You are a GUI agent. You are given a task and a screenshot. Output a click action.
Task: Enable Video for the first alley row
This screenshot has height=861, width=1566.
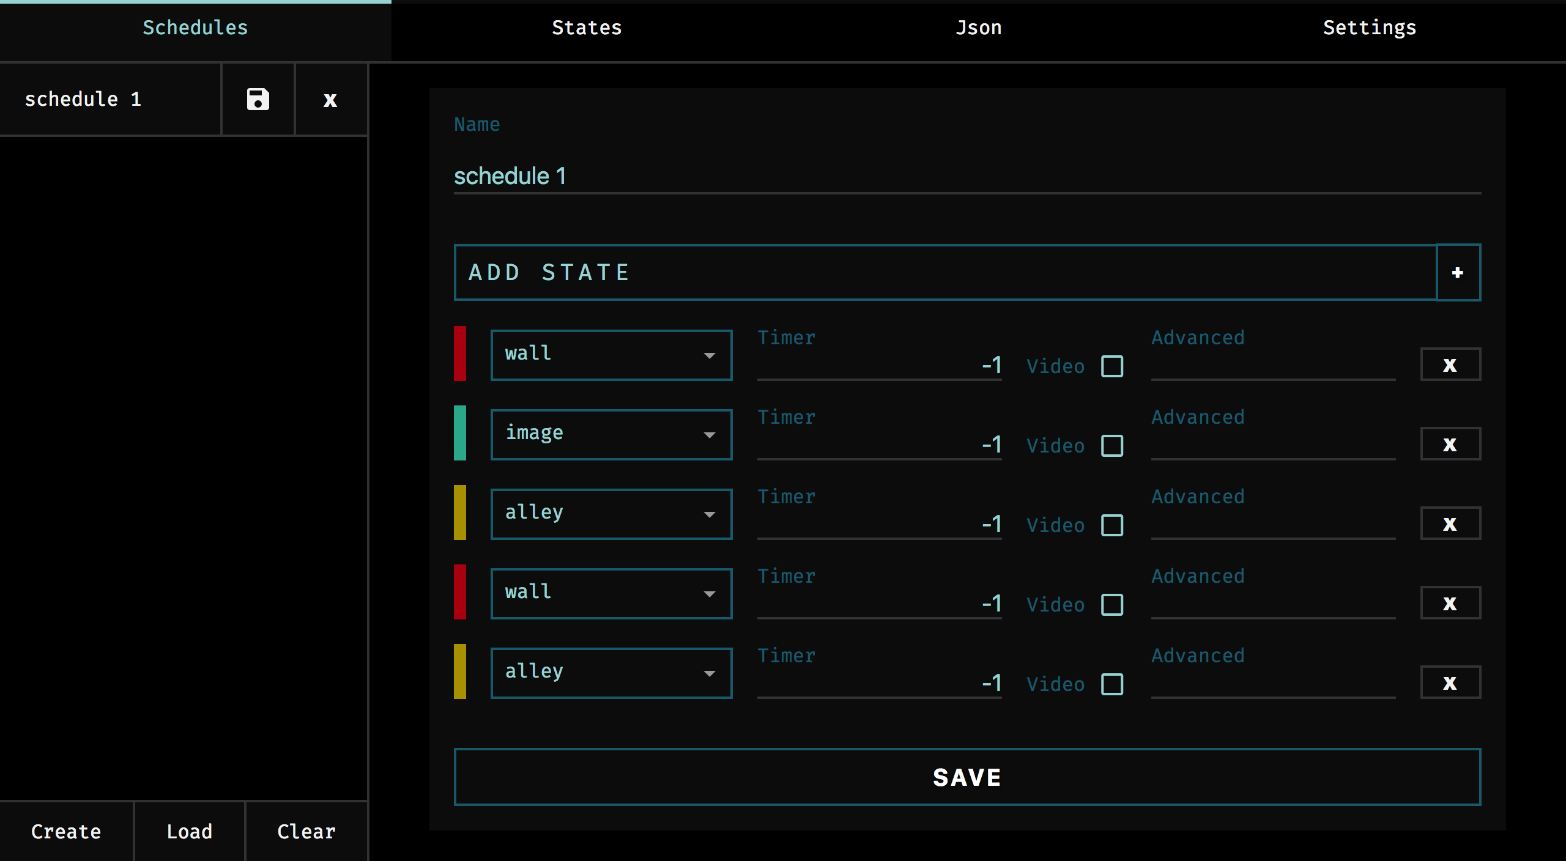coord(1112,525)
